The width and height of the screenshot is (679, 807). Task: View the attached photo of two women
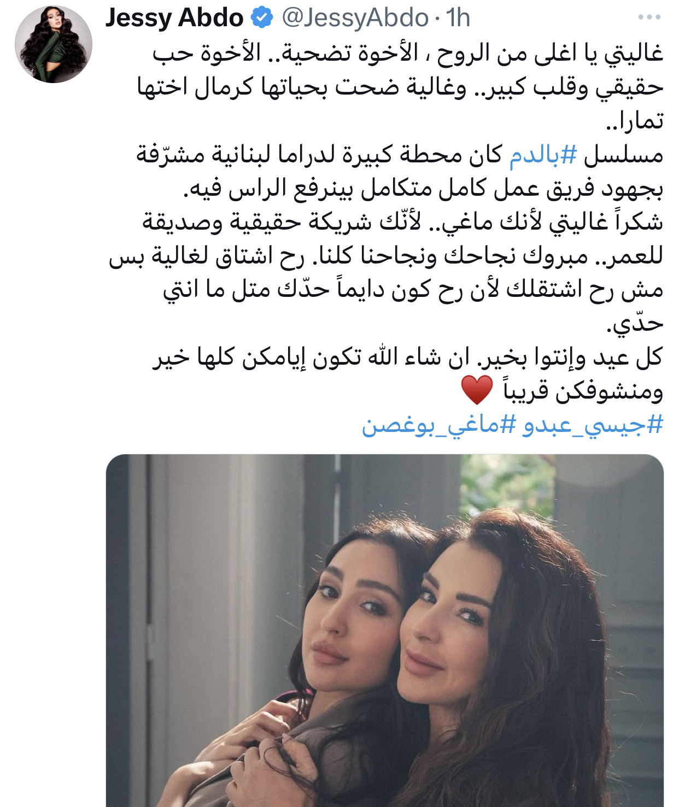click(385, 630)
